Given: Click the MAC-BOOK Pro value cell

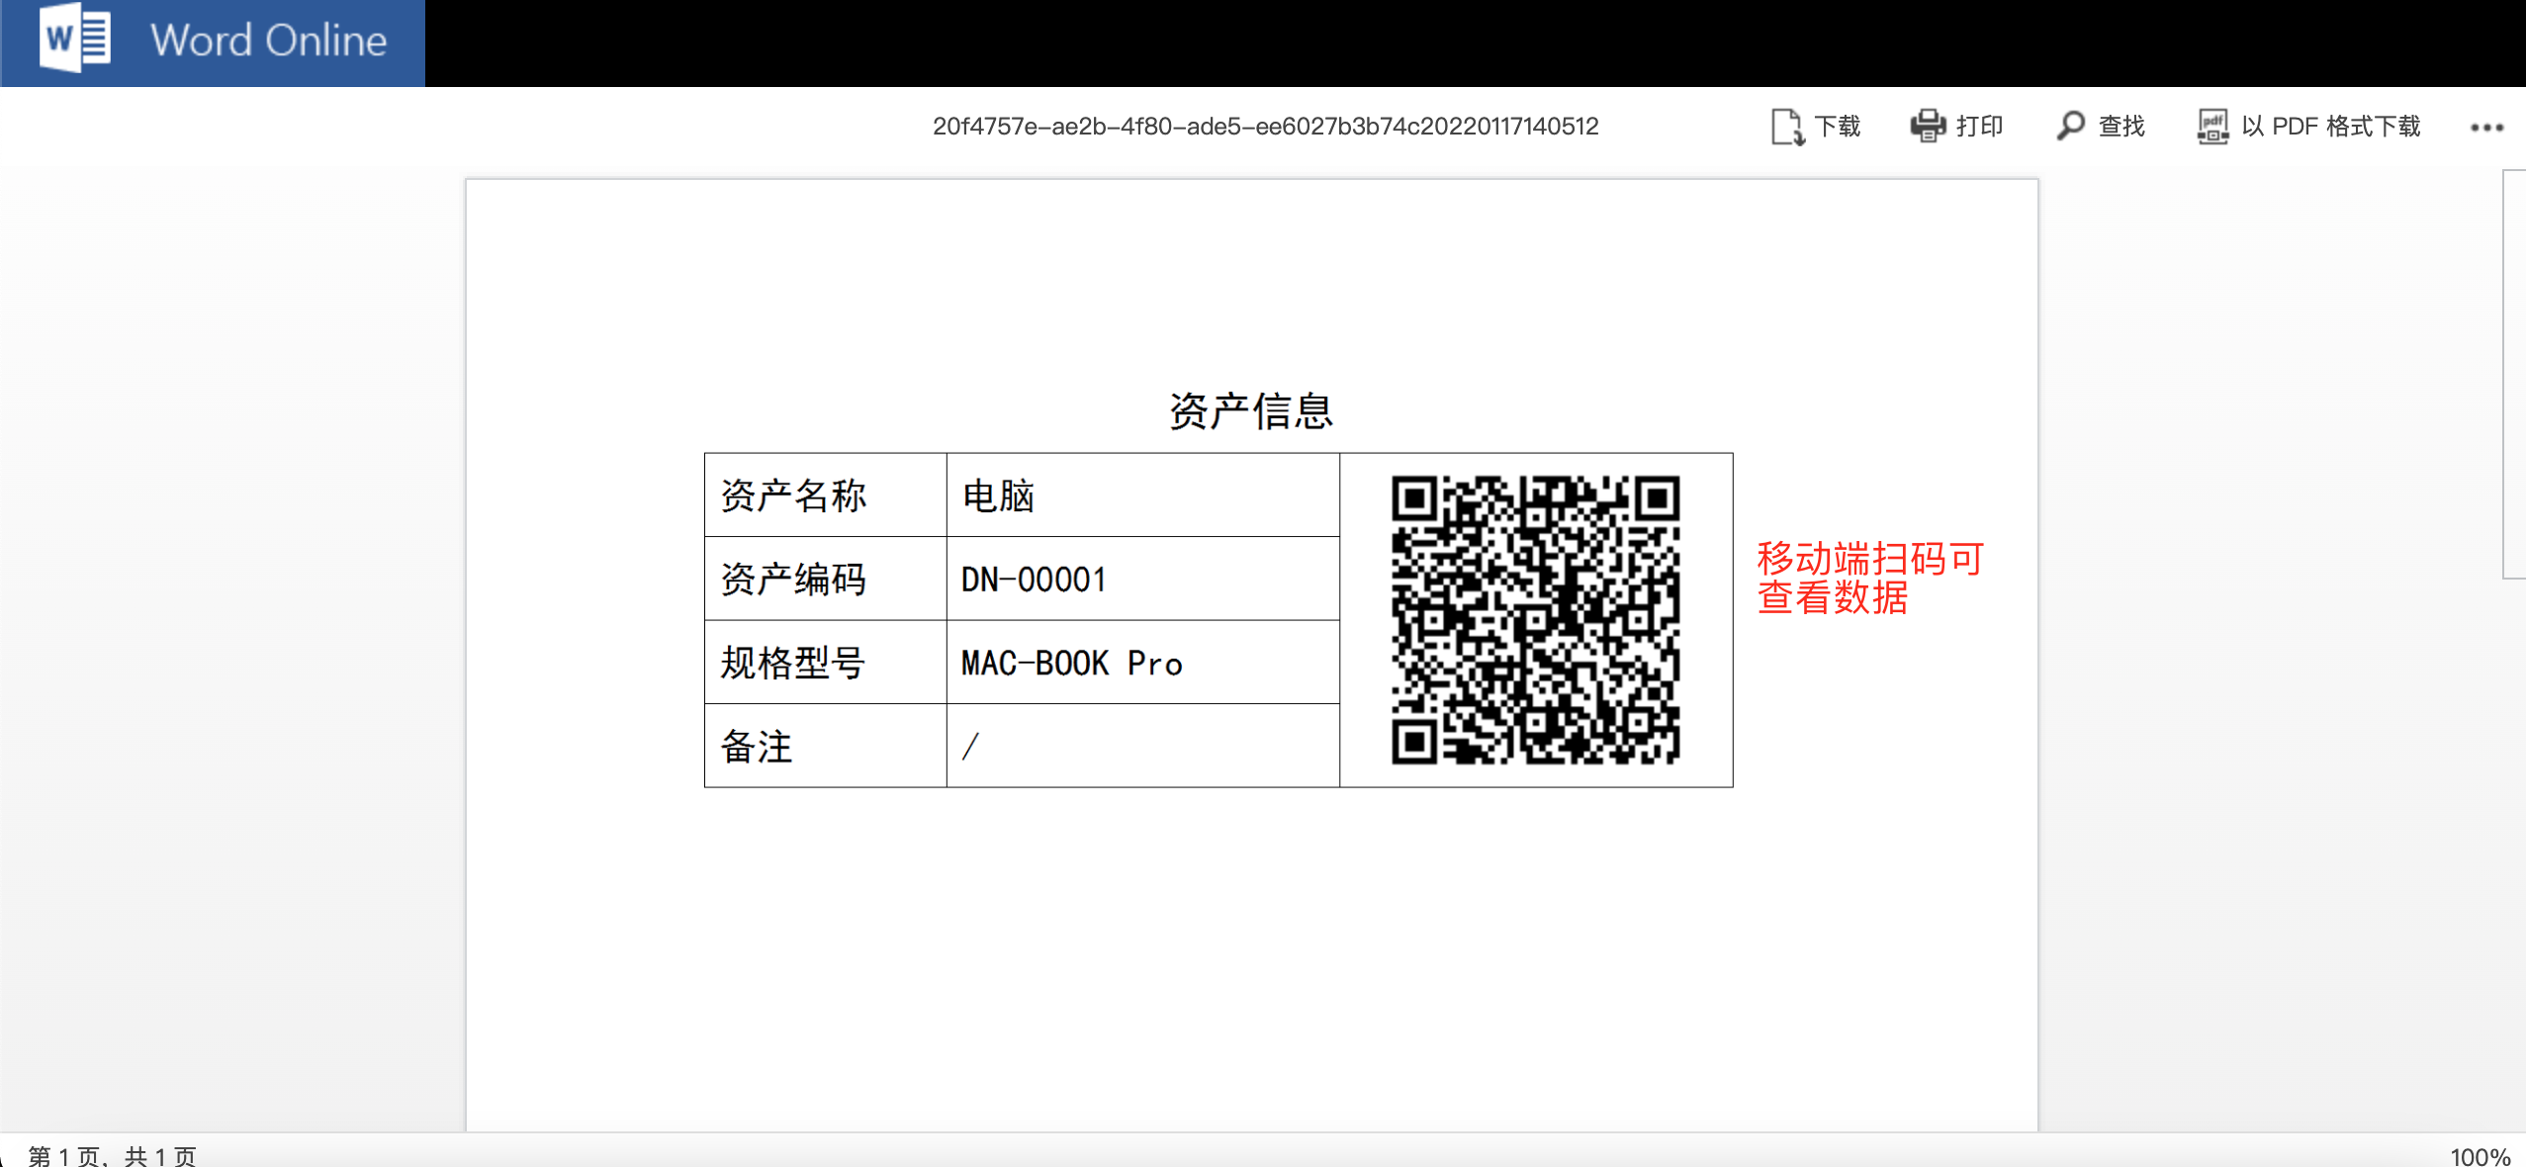Looking at the screenshot, I should 1143,663.
